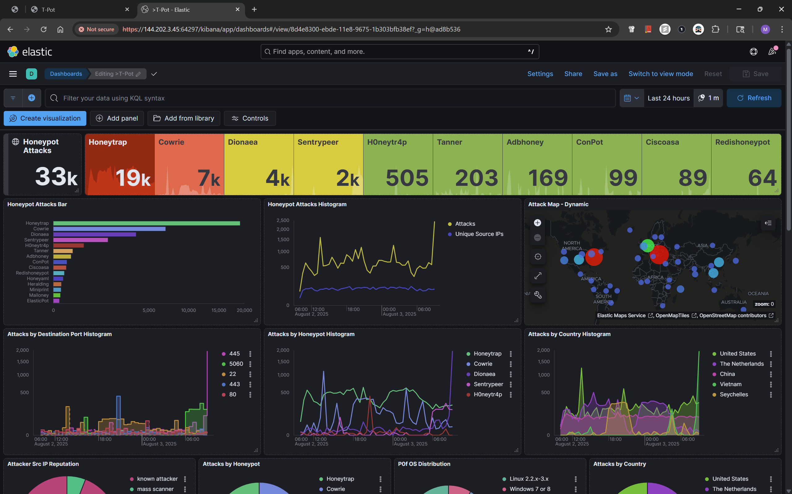Navigate back in browser

coord(10,29)
